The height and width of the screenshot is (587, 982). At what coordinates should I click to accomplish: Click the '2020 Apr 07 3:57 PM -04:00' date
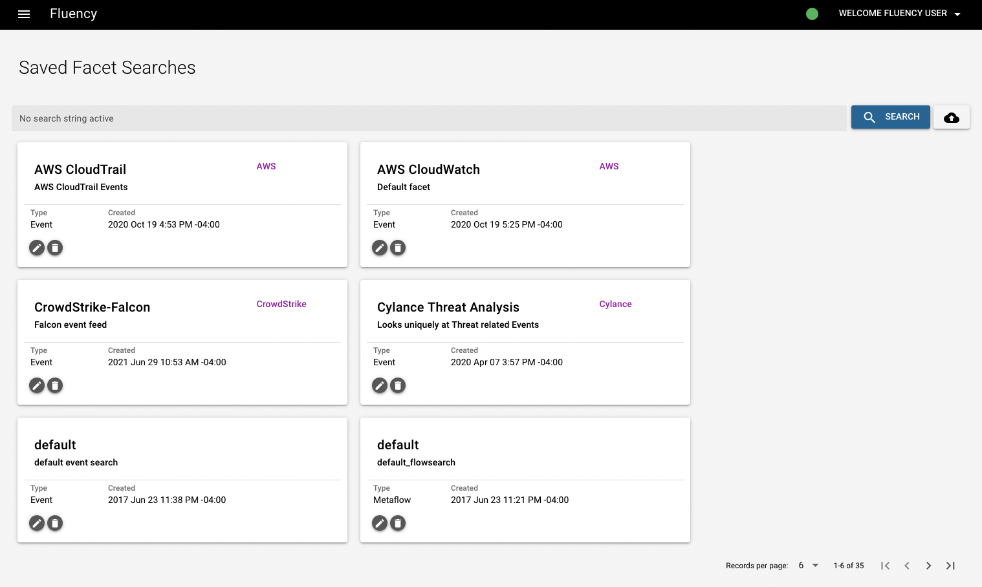pos(507,362)
